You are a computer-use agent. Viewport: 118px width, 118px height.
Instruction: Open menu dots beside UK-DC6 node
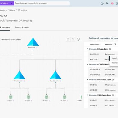[67, 101]
